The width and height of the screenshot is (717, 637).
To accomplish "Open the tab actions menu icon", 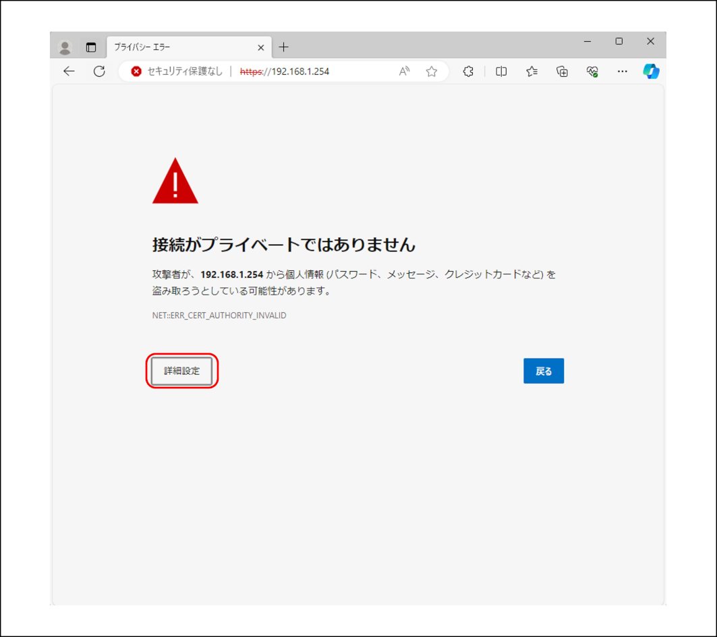I will 91,47.
